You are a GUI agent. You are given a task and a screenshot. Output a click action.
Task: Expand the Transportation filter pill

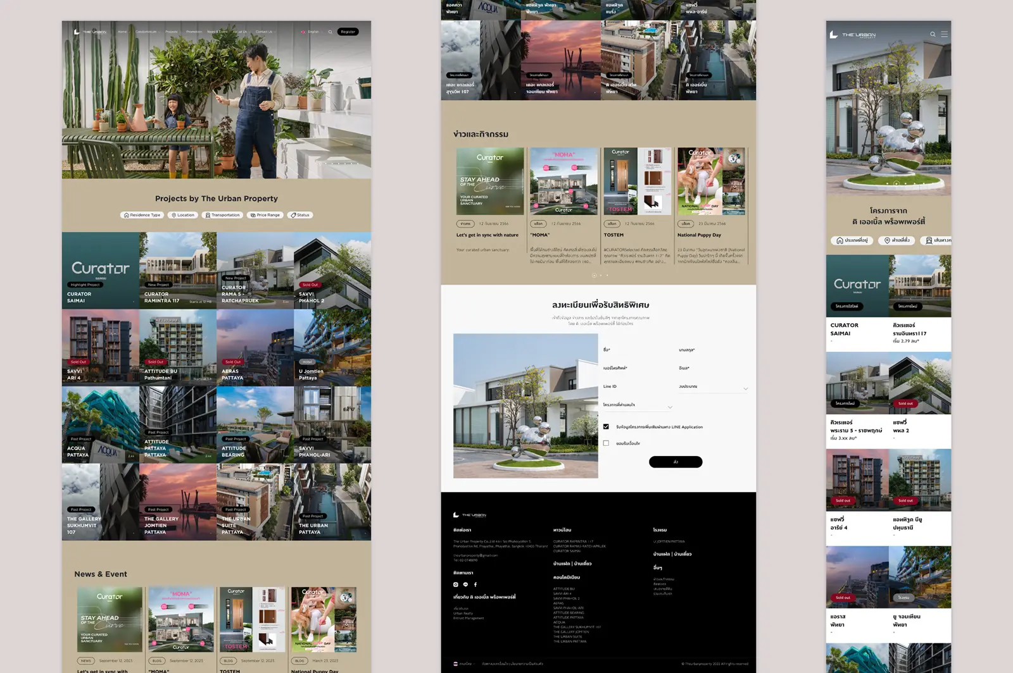222,215
